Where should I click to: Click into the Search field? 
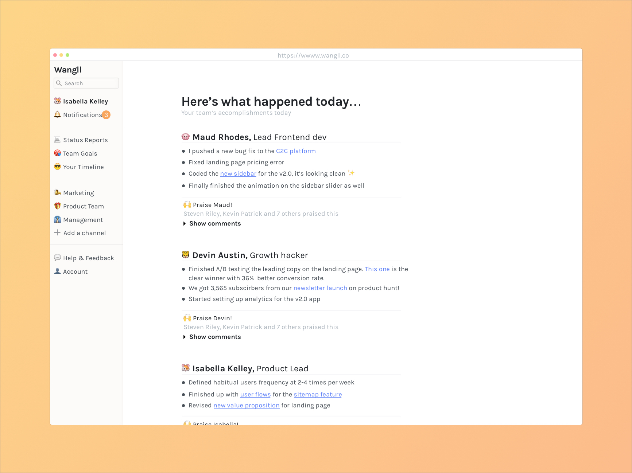click(90, 83)
